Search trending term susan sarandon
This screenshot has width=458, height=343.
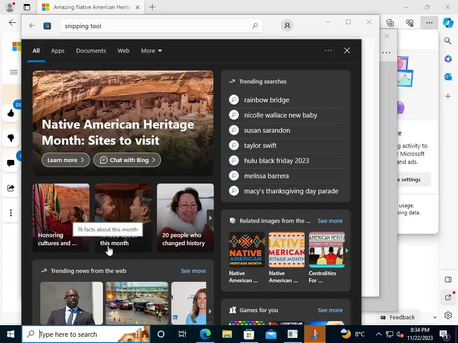tap(286, 130)
